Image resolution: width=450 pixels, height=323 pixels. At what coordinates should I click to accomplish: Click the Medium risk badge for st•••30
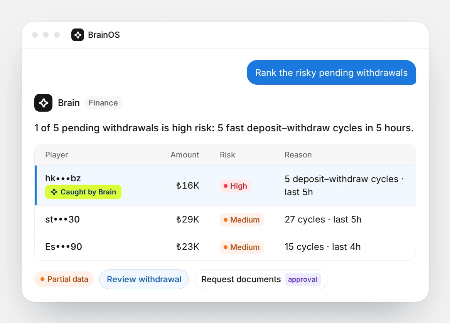tap(242, 220)
